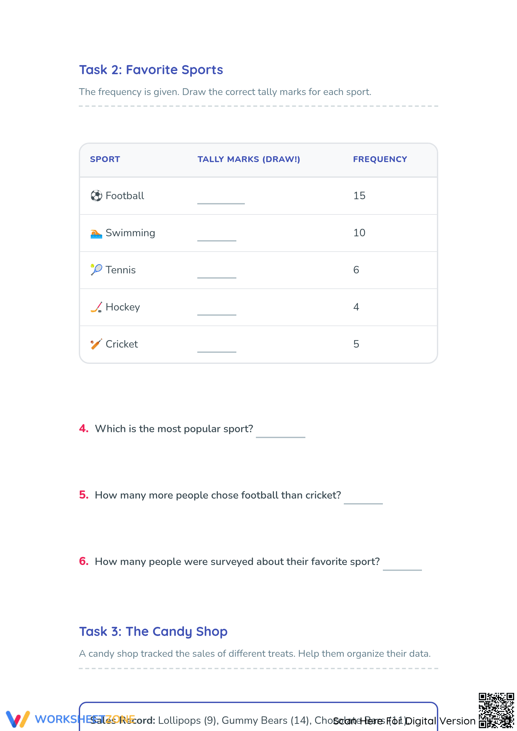Click the Worksheetzone logo icon
This screenshot has width=517, height=731.
coord(18,719)
